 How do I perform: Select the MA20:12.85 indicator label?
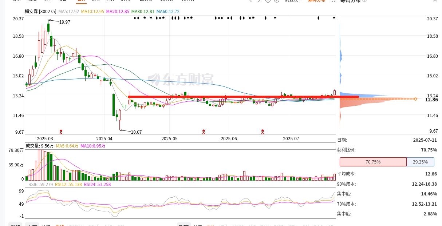pos(118,12)
